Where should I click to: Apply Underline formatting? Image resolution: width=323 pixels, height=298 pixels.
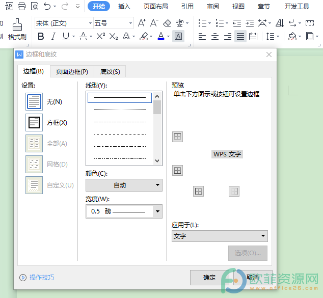(x=66, y=37)
